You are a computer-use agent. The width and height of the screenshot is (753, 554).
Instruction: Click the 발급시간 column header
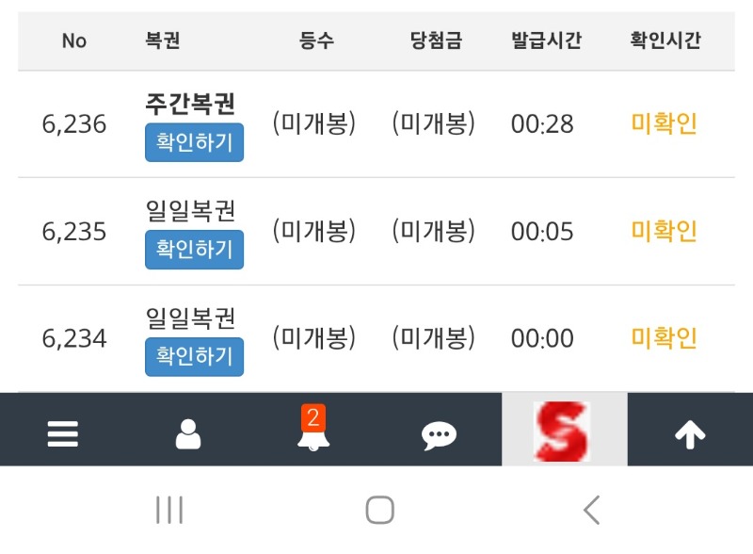(x=546, y=41)
